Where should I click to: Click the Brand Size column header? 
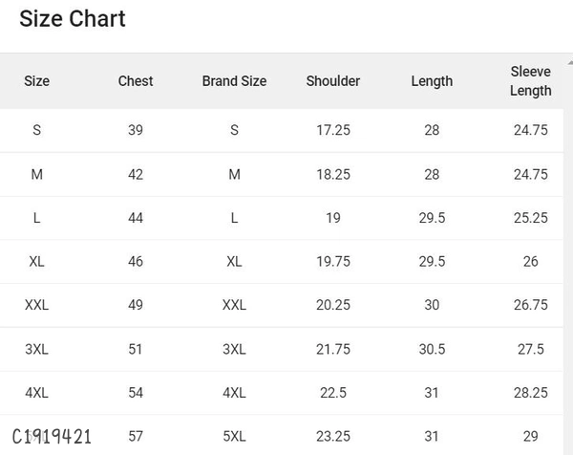pyautogui.click(x=234, y=81)
